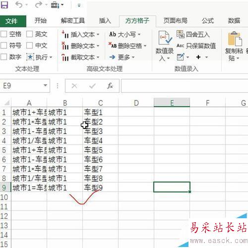Viewport: 248px width, 248px height.
Task: Open the 数值录入 dropdown arrow
Action: coord(168,58)
